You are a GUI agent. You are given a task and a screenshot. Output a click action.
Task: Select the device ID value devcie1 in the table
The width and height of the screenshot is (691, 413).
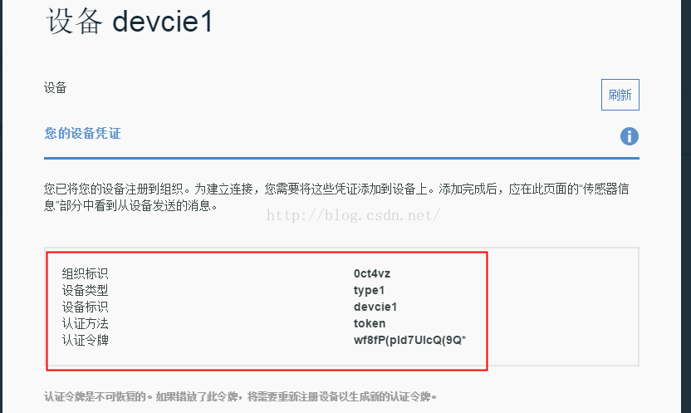(x=375, y=307)
